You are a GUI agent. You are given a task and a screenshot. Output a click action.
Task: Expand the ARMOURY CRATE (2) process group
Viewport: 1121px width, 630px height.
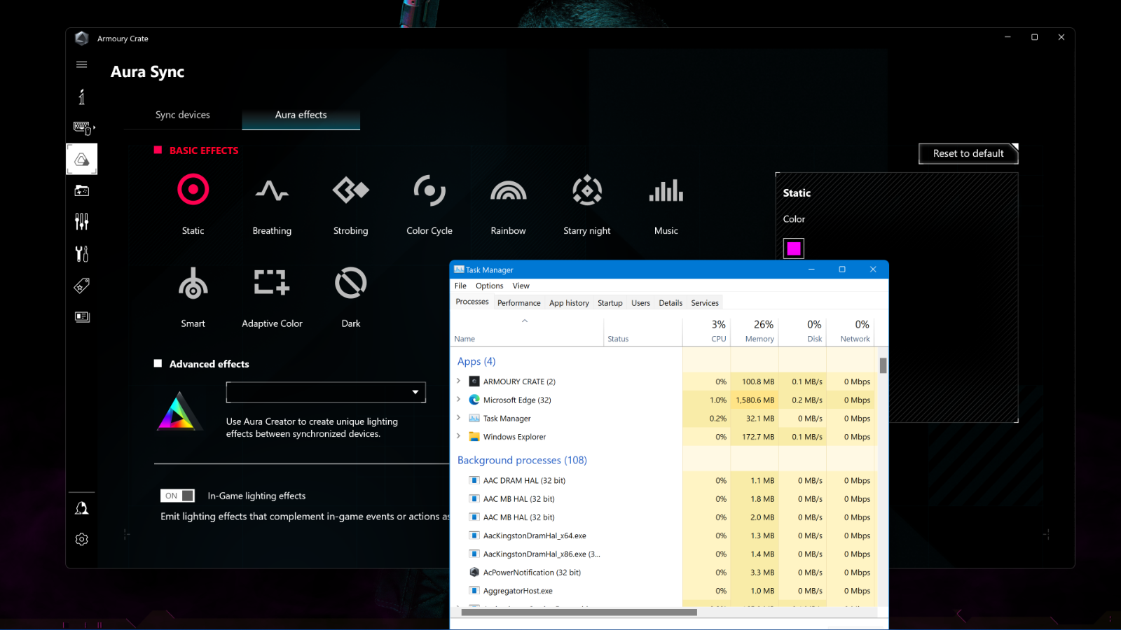point(459,381)
